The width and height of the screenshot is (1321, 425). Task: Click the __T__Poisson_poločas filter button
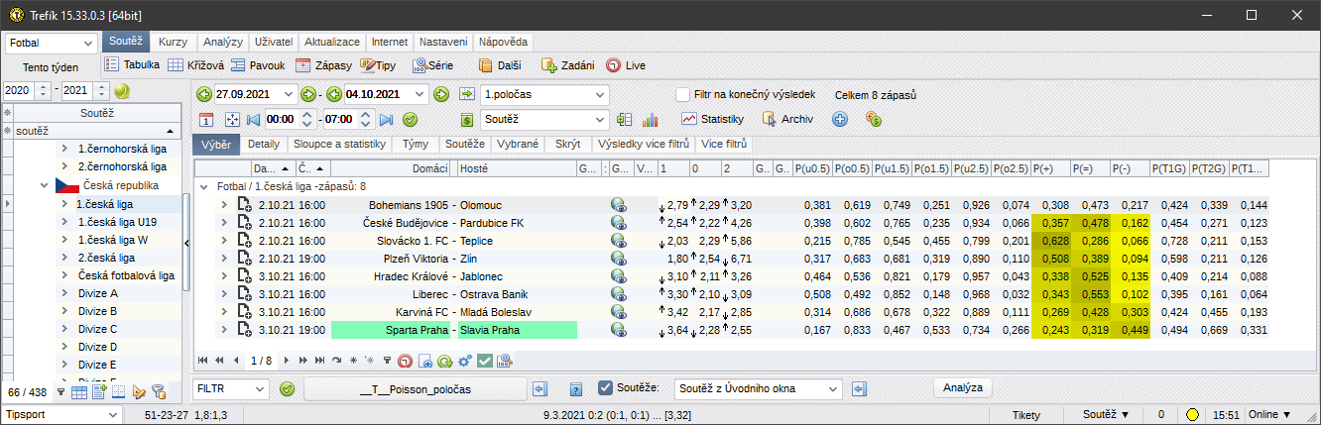tap(415, 389)
